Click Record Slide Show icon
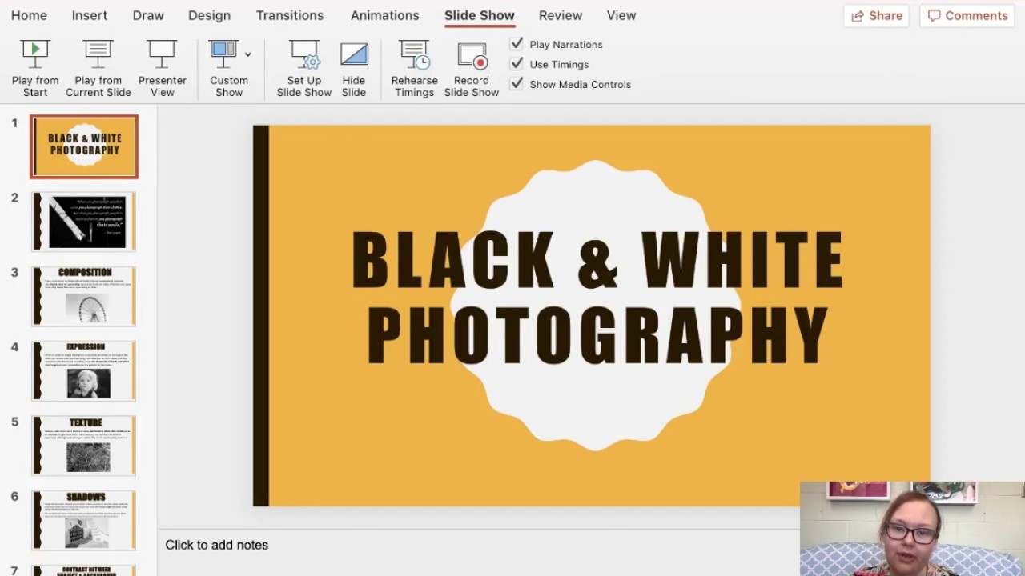 (x=472, y=55)
